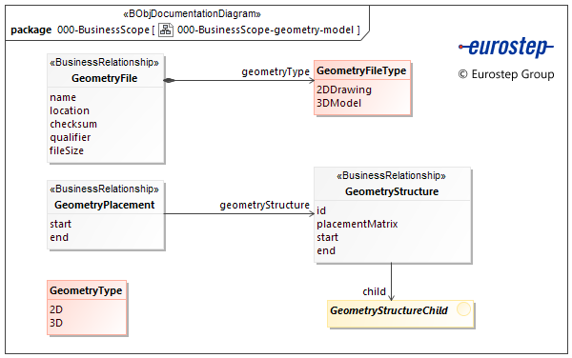Viewport: 572px width, 358px height.
Task: Click the arrowhead pointing into GeometryStructureChild
Action: [x=391, y=297]
